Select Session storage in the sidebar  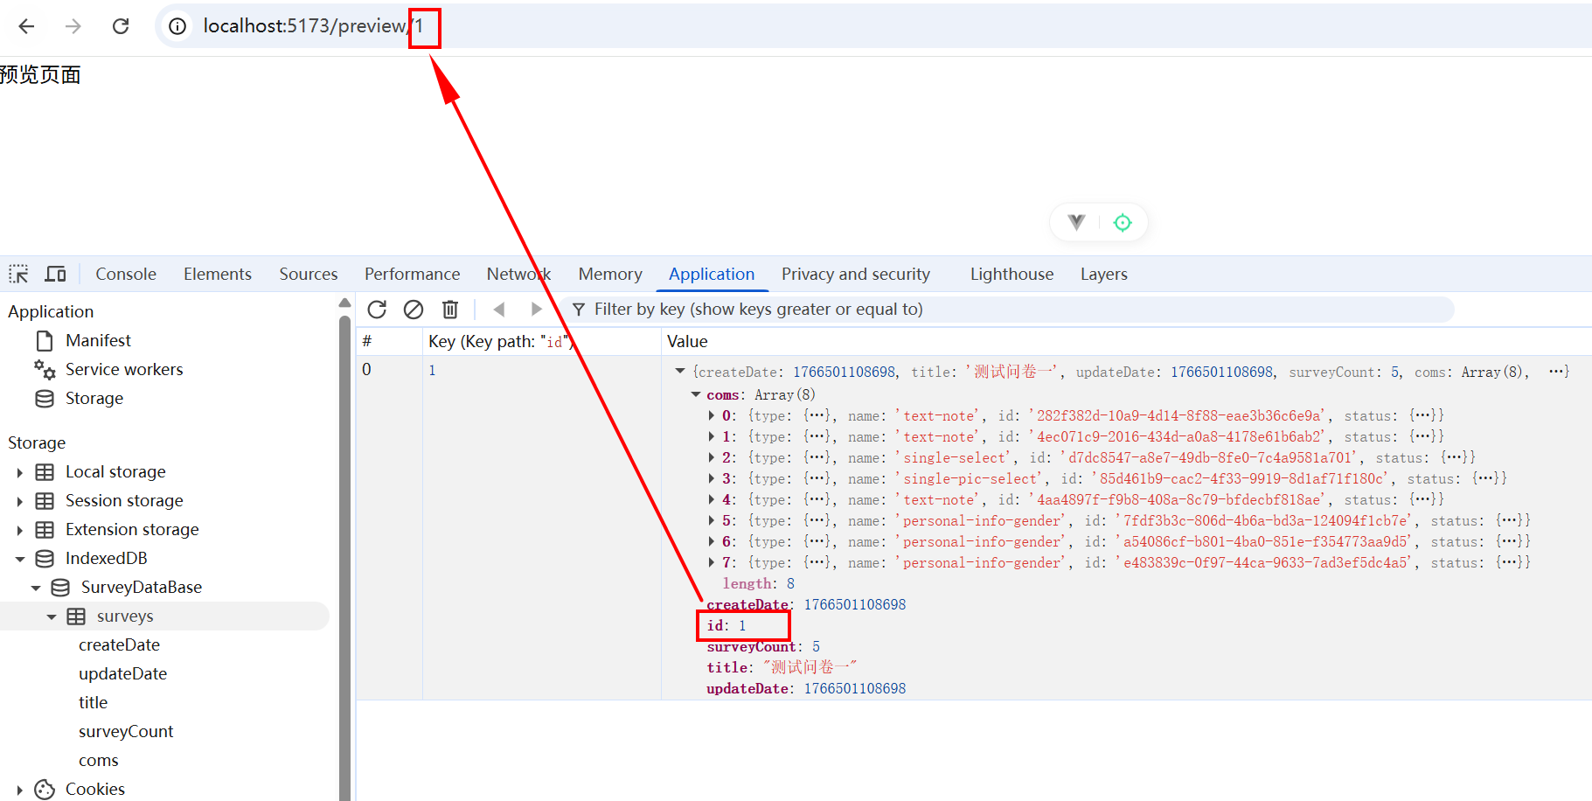click(124, 500)
